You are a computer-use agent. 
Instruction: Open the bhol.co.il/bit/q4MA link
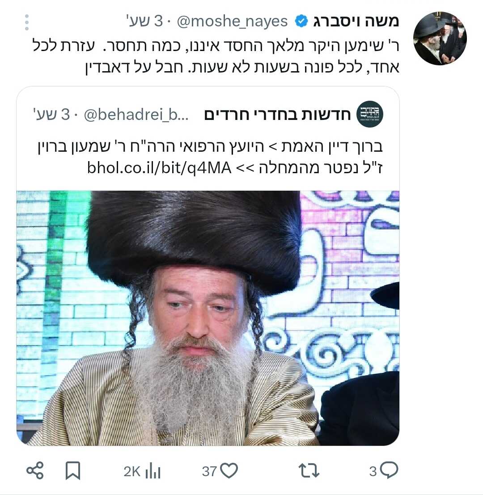pyautogui.click(x=159, y=168)
